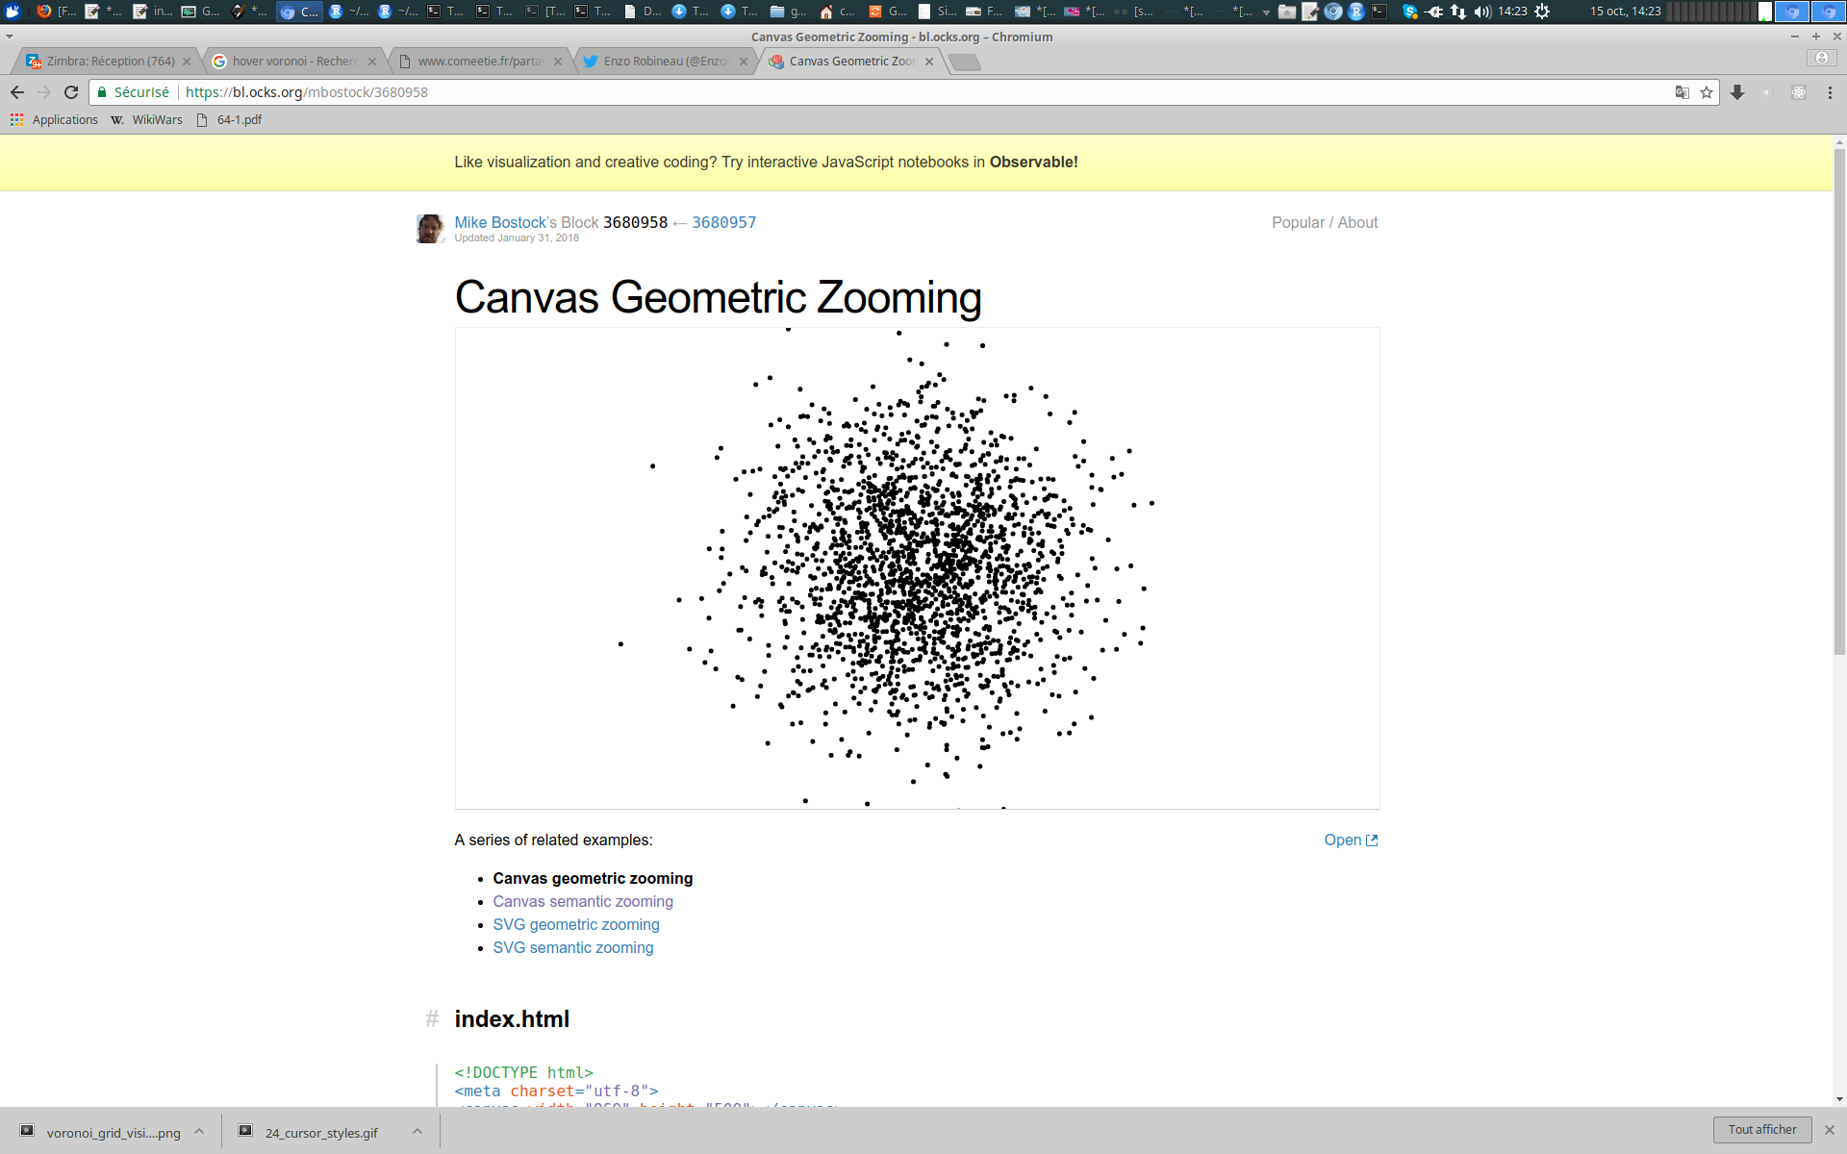Expand options for 24_cursor_styles.gif download
This screenshot has height=1154, width=1847.
pyautogui.click(x=417, y=1132)
